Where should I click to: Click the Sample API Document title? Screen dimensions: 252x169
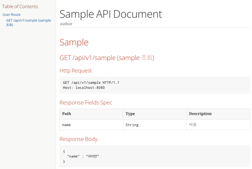click(111, 14)
